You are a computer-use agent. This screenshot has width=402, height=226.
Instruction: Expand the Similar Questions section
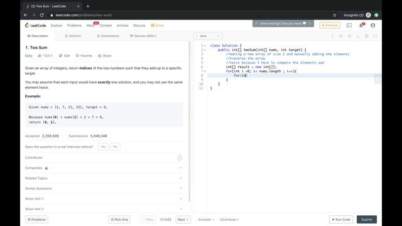click(x=104, y=188)
